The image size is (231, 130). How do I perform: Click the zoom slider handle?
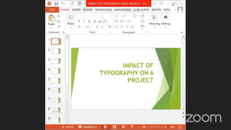(x=144, y=127)
